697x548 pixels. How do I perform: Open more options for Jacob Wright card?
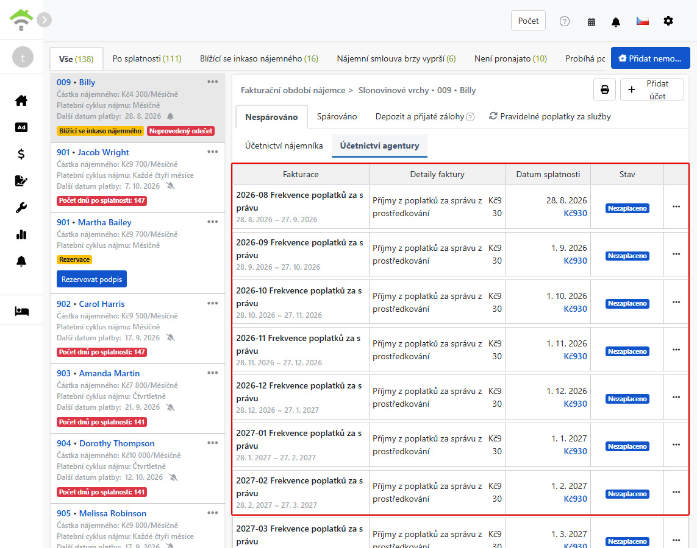tap(212, 152)
